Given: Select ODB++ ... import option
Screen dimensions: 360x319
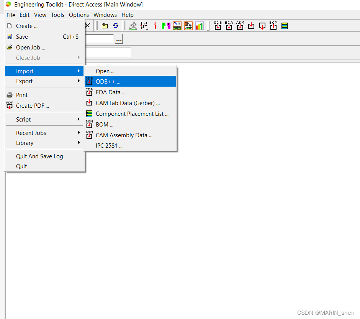Looking at the screenshot, I should [x=130, y=81].
